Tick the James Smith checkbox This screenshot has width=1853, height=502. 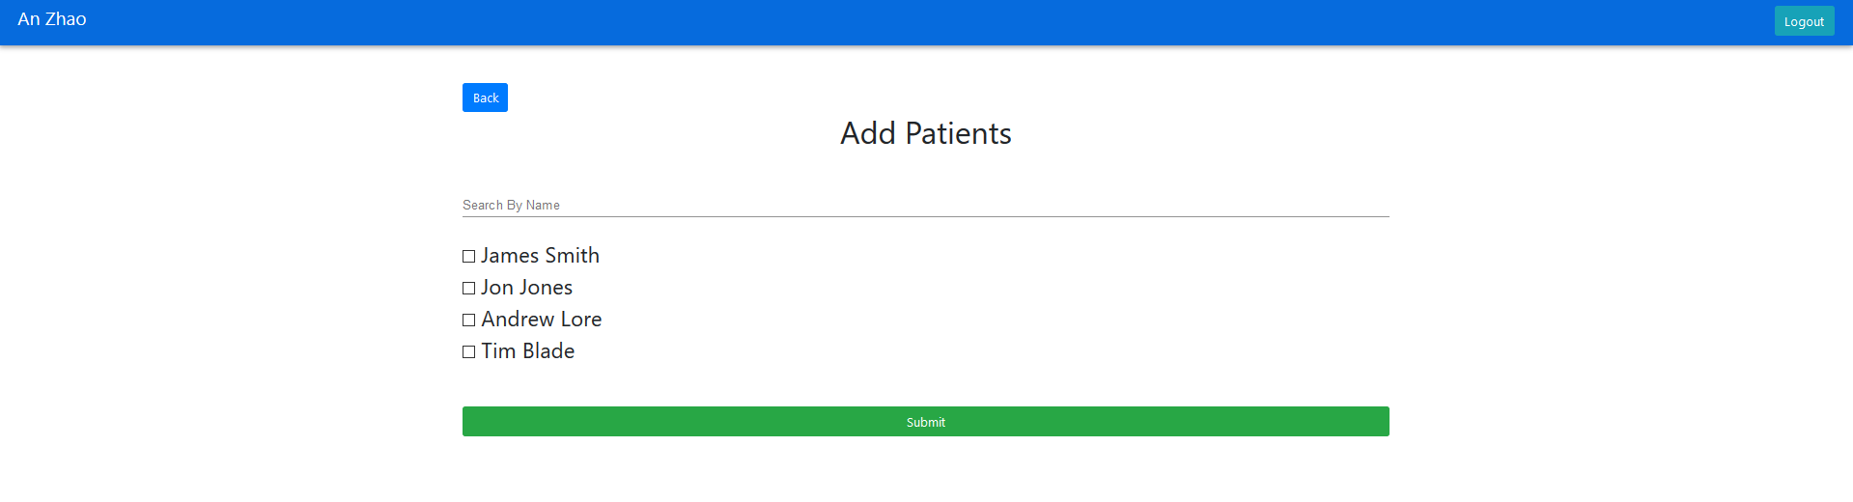[469, 257]
